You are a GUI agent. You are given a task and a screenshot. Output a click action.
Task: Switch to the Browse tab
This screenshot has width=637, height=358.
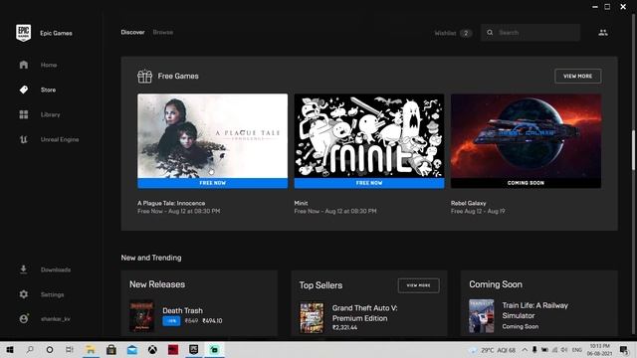(x=163, y=32)
